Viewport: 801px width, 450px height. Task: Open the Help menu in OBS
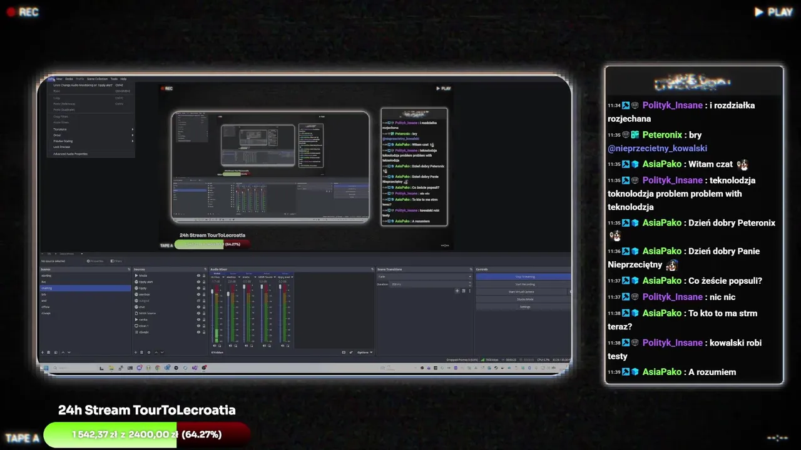tap(123, 79)
